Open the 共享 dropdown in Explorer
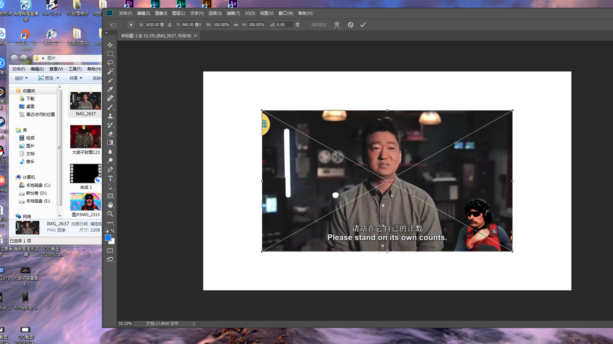 pyautogui.click(x=76, y=78)
